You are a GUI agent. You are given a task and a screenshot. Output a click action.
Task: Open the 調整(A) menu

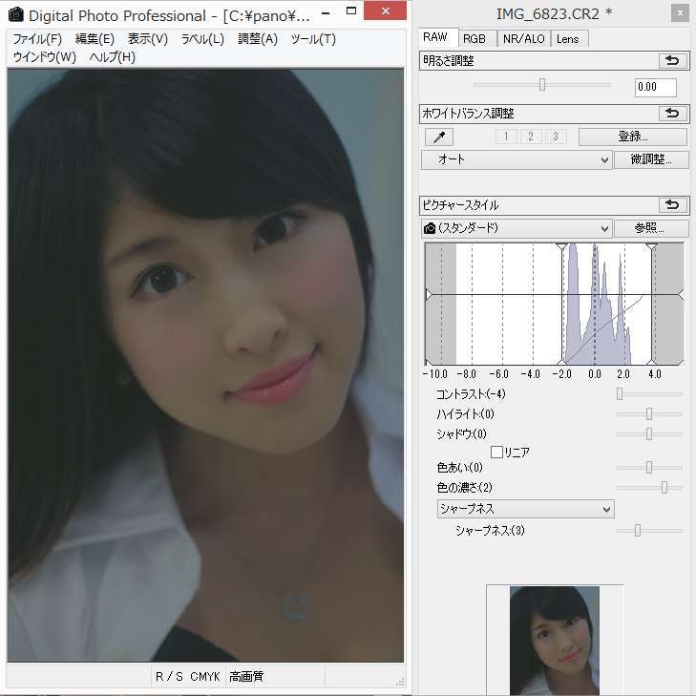tap(258, 39)
